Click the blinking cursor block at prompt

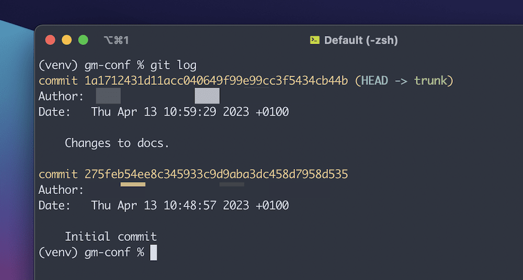[x=153, y=252]
